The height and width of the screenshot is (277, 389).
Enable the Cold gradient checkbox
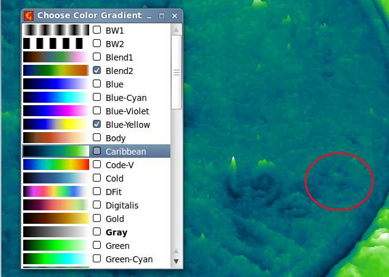(x=96, y=177)
